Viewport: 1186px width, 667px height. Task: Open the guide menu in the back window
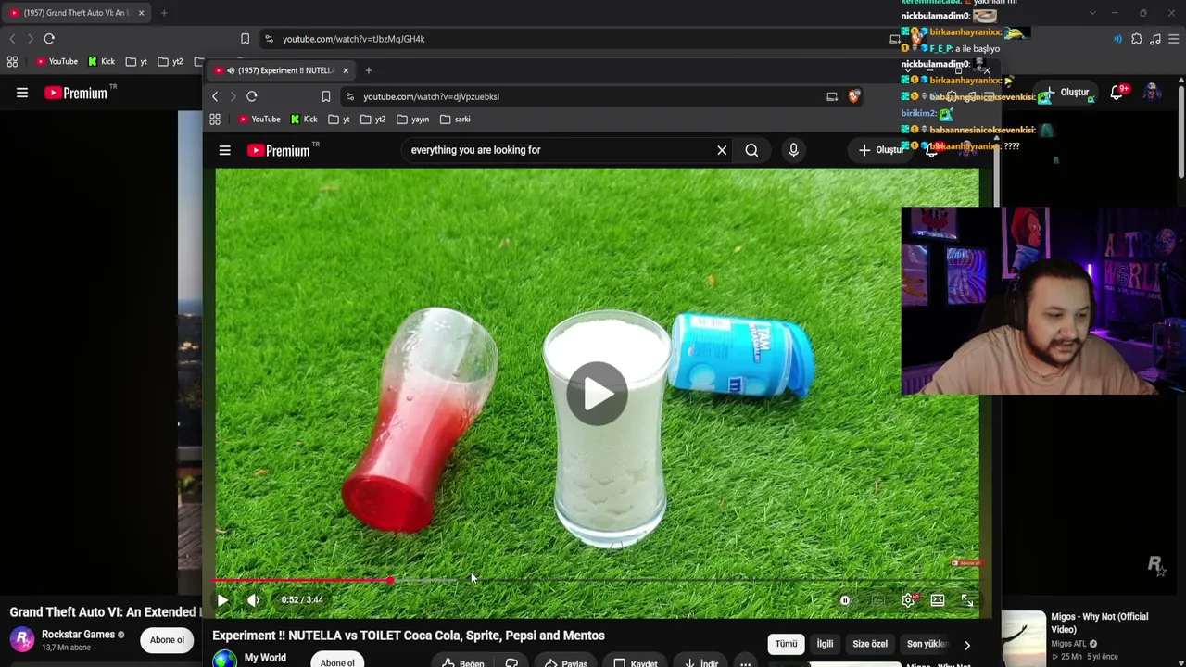22,93
